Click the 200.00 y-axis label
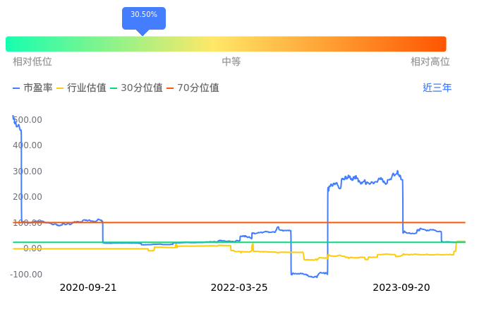Viewport: 484px width, 312px height. (28, 197)
